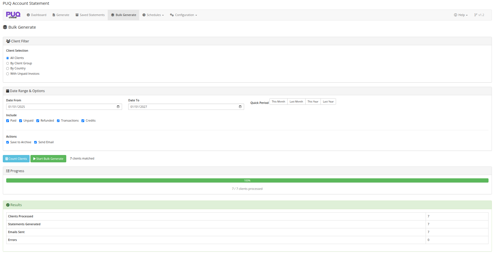Image resolution: width=495 pixels, height=255 pixels.
Task: Open the Date To calendar picker icon
Action: pyautogui.click(x=240, y=107)
